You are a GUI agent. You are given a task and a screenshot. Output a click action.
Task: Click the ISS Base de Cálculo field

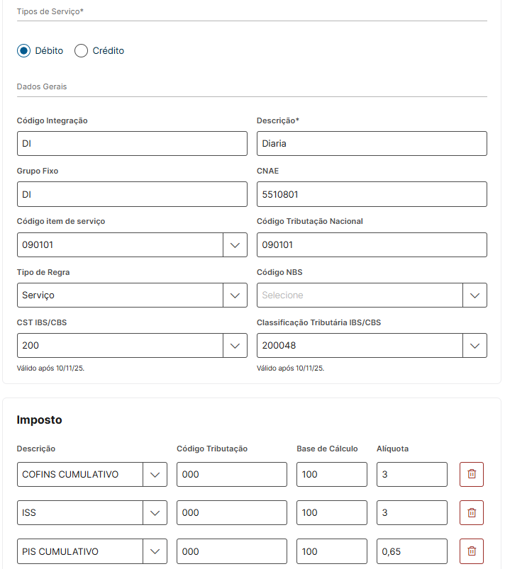(331, 513)
